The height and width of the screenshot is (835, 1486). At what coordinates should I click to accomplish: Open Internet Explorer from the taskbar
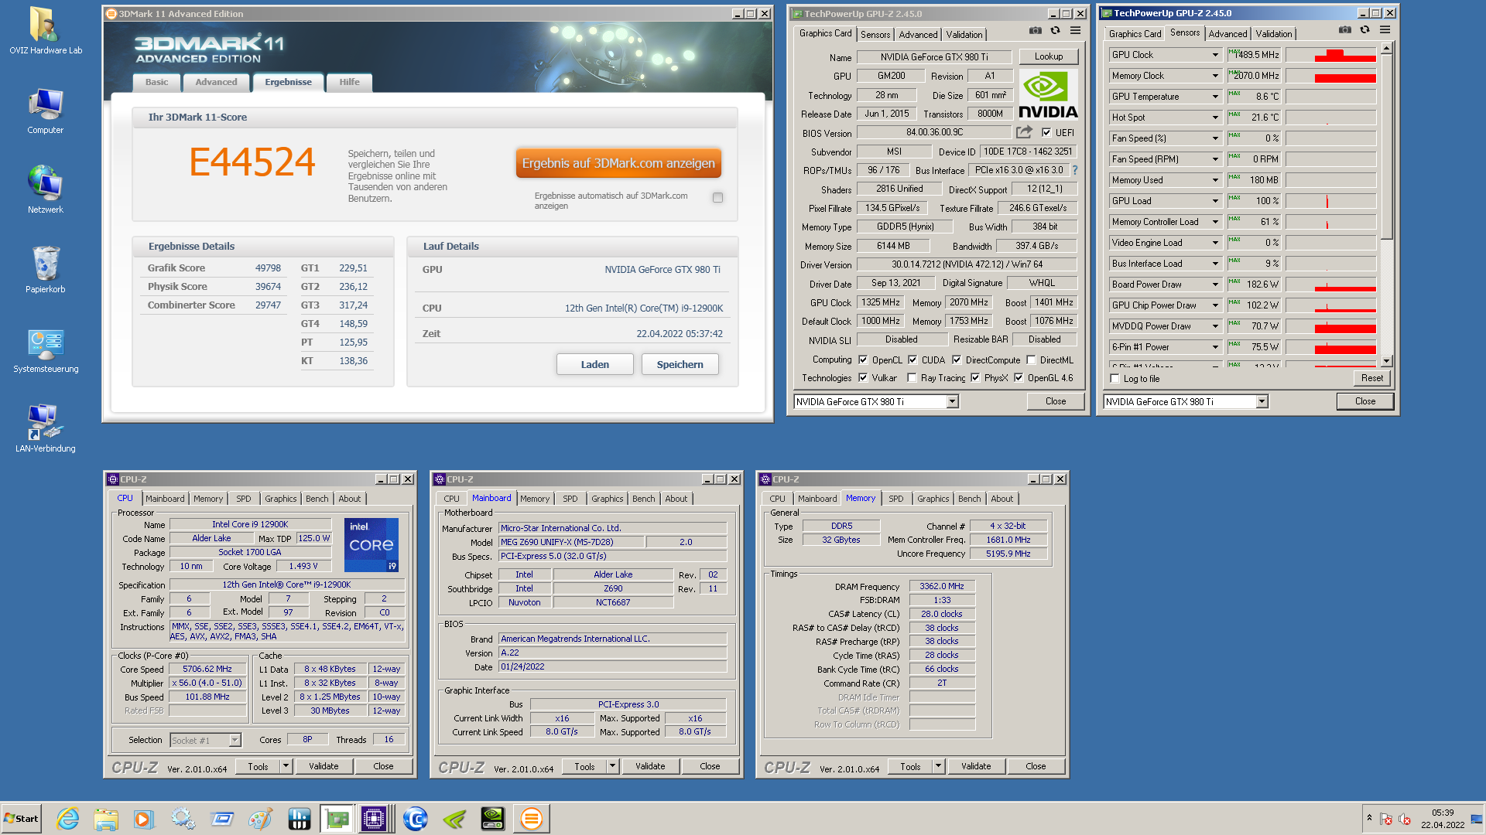68,819
